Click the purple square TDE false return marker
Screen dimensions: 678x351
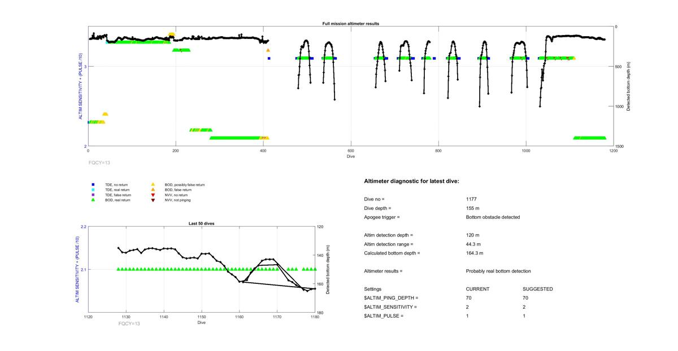[x=92, y=195]
